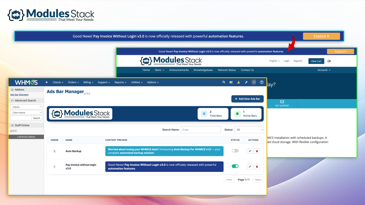Image resolution: width=365 pixels, height=205 pixels.
Task: Open the Store dropdown on storefront
Action: coord(160,70)
